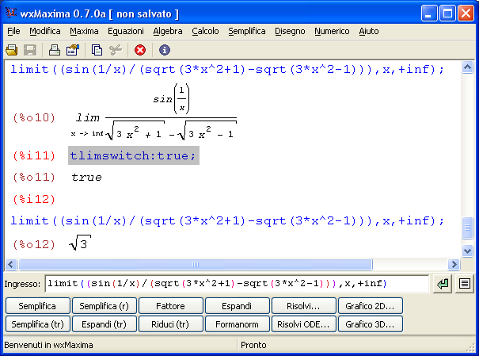
Task: Open the multiline input icon button
Action: [x=464, y=284]
